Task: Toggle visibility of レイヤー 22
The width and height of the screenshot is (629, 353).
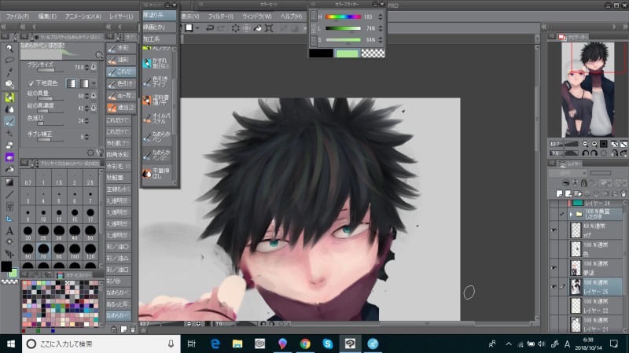Action: (554, 306)
